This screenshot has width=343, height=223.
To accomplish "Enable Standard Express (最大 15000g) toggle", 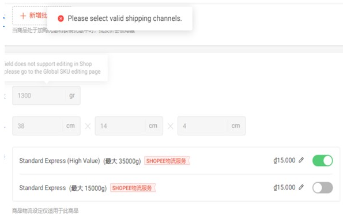I will pyautogui.click(x=323, y=188).
